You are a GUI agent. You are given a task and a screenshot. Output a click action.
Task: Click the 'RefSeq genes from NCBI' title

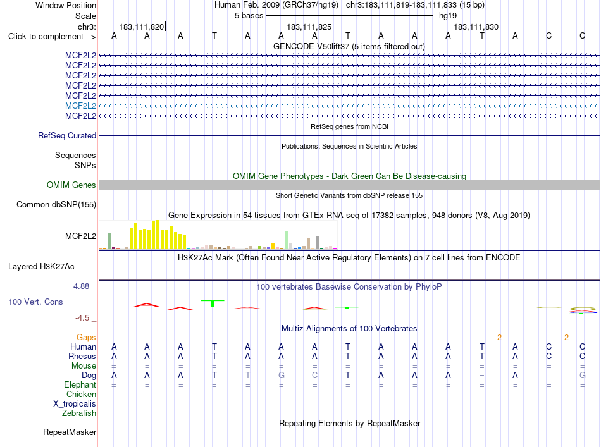click(349, 126)
